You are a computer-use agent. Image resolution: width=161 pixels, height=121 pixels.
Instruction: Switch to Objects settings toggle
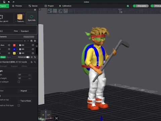[9, 57]
